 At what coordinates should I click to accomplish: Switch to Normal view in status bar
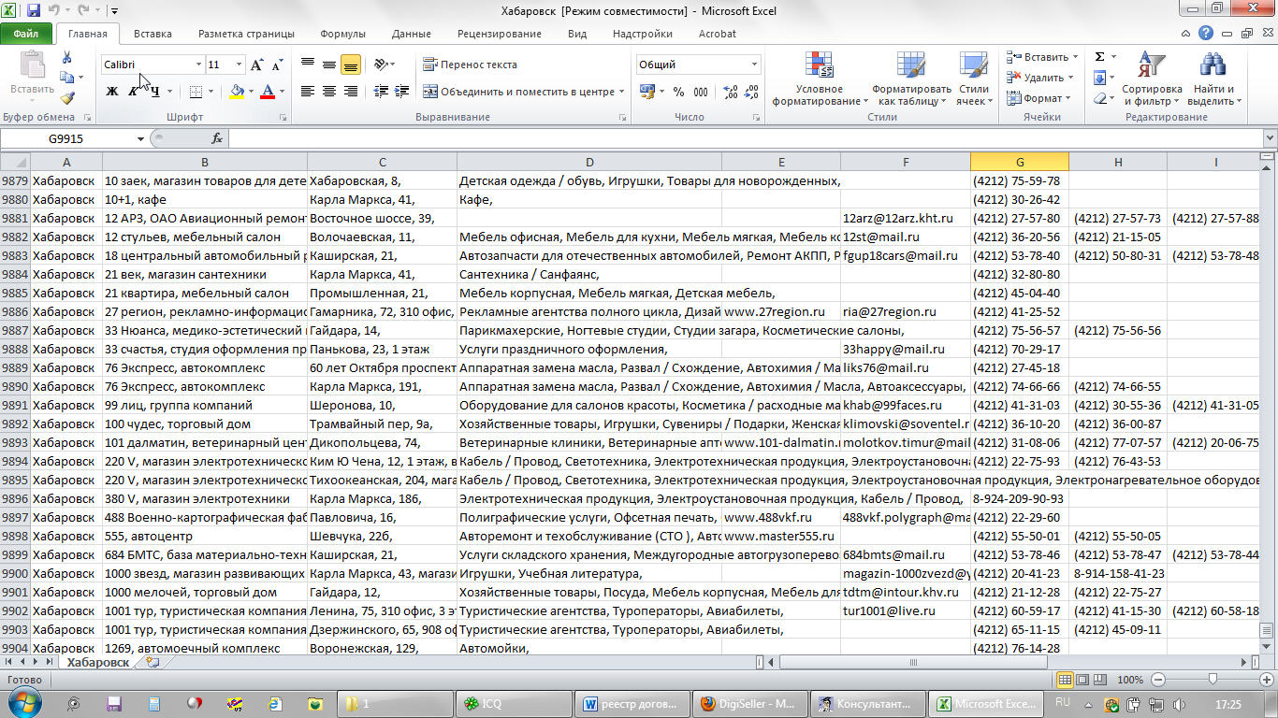tap(1065, 680)
